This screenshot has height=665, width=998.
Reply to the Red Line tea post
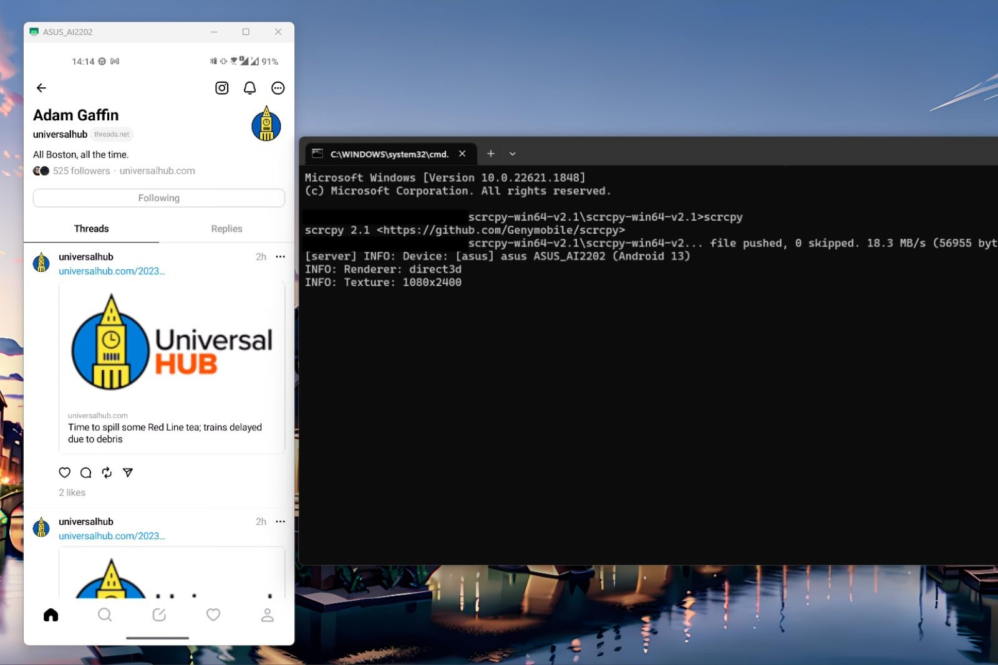pyautogui.click(x=86, y=472)
